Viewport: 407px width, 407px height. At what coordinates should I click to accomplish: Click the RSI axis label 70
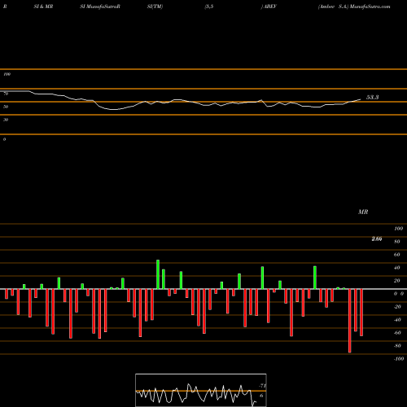(6, 94)
